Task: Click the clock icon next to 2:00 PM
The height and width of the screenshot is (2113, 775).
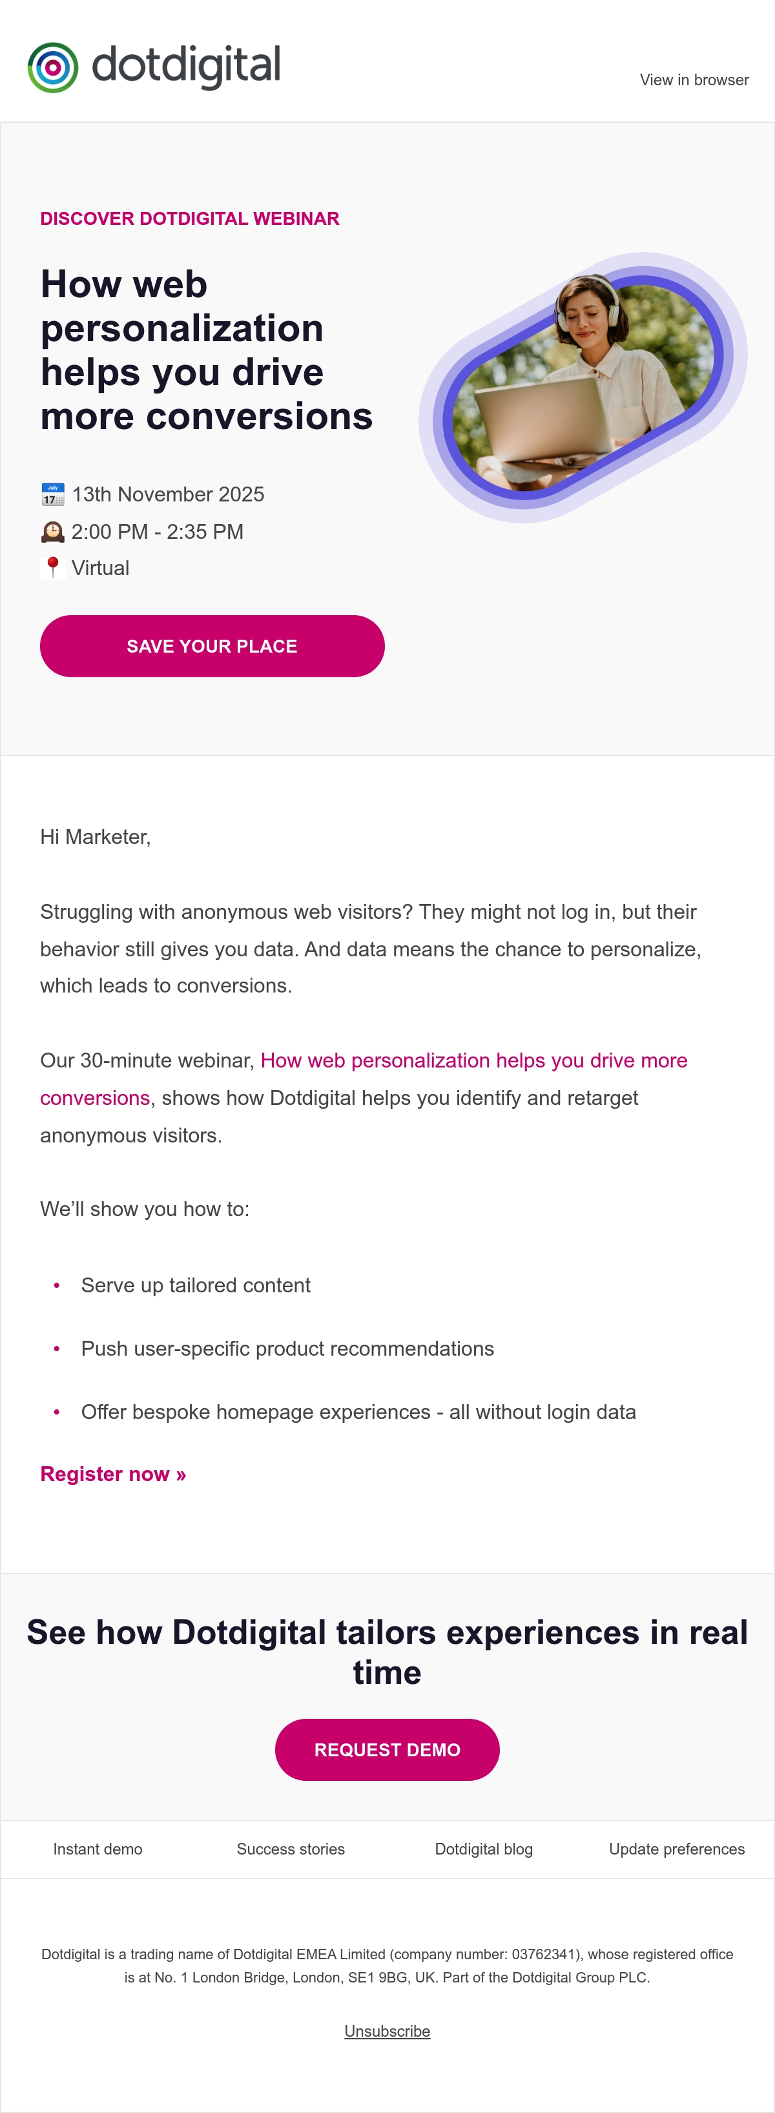Action: click(52, 532)
